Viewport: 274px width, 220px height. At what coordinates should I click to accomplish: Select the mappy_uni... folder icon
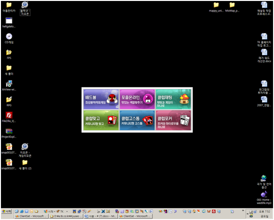(216, 5)
